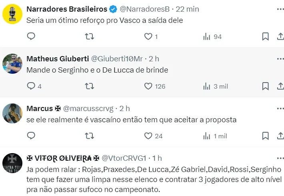Screen dimensions: 284x196
Task: Repost the Narradores Brasileiros tweet
Action: 90,36
